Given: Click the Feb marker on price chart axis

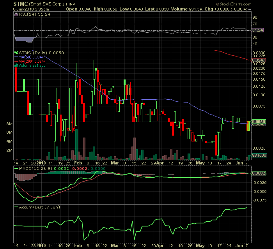Looking at the screenshot, I should tap(78, 162).
